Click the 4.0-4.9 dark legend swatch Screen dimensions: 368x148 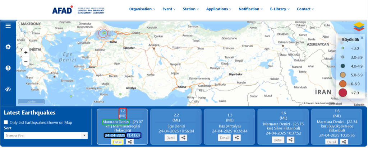pos(342,66)
